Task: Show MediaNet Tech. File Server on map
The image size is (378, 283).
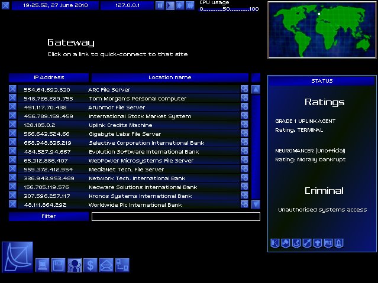Action: [244, 169]
